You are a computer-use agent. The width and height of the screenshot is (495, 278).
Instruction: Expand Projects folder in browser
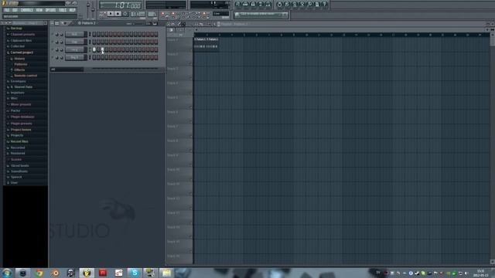tap(17, 135)
